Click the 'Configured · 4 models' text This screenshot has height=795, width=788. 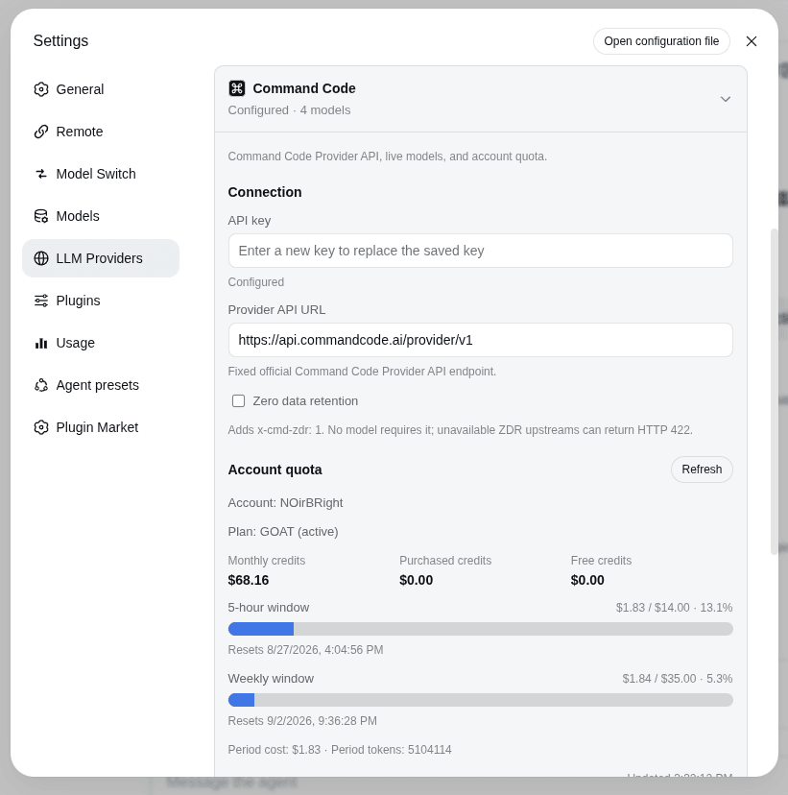click(289, 110)
